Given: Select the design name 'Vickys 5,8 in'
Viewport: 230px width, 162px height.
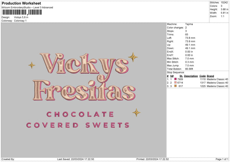Looking at the screenshot, I should [21, 17].
